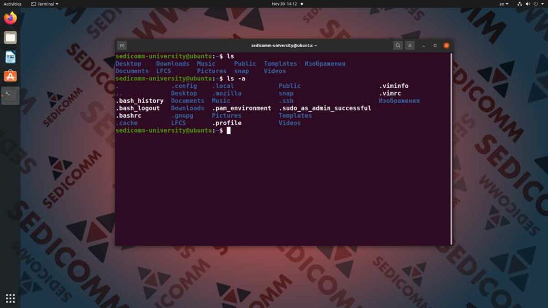Click 'Videos' in the first ls output
548x308 pixels.
tap(275, 71)
